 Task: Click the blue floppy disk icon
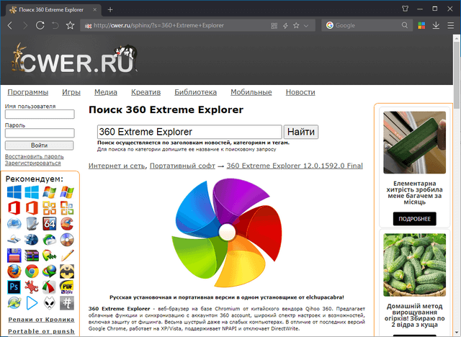(x=14, y=256)
